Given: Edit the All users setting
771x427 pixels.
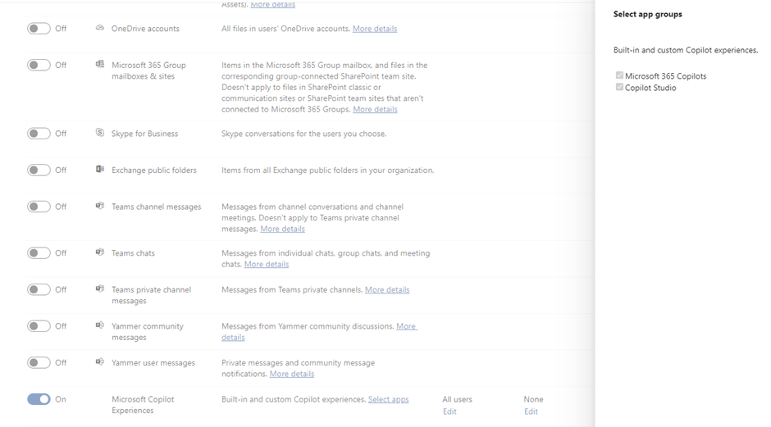Looking at the screenshot, I should pyautogui.click(x=449, y=411).
